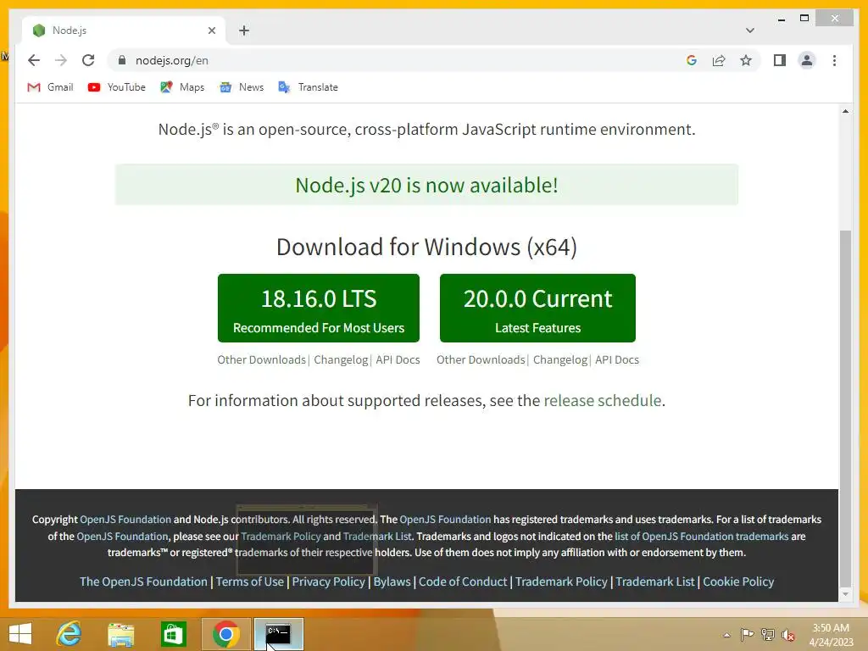Screen dimensions: 868x651
Task: Open Changelog under 18.16.0 LTS
Action: pyautogui.click(x=341, y=359)
